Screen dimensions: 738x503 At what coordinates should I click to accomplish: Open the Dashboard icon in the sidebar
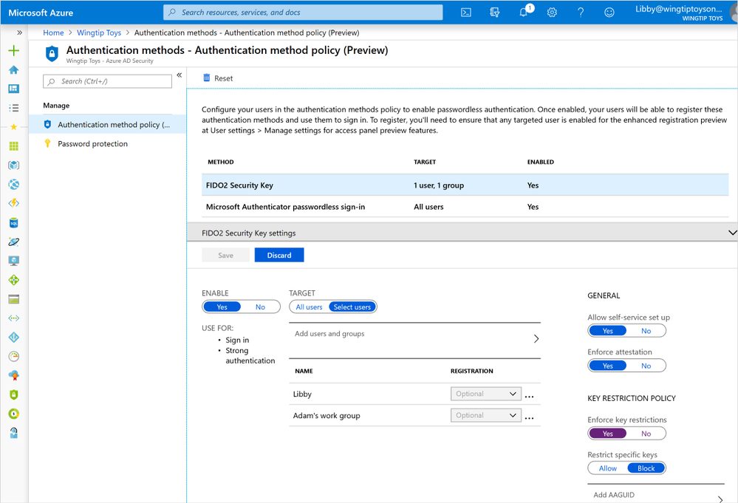(x=12, y=89)
